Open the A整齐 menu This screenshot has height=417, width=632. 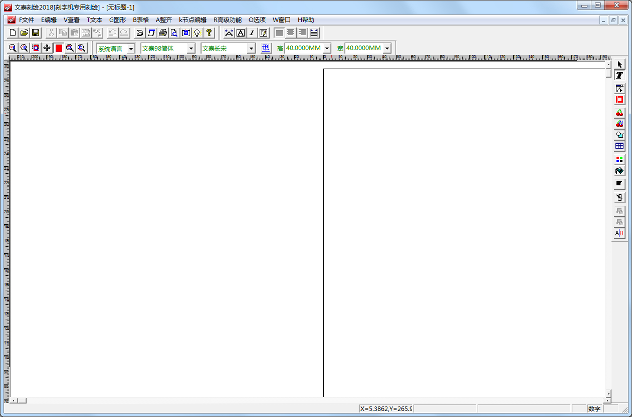click(164, 20)
